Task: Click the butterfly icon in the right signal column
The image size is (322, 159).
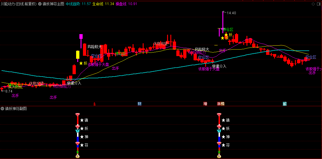Action: pos(219,131)
